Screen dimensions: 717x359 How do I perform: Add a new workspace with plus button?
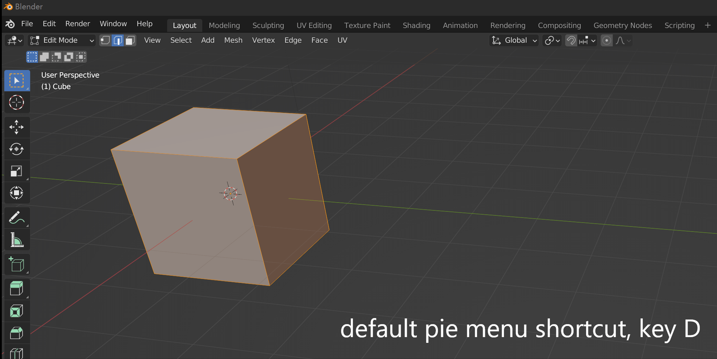707,25
